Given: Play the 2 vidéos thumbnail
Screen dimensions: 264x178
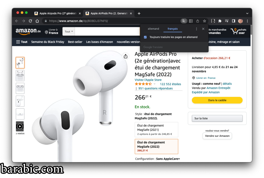Looking at the screenshot, I should click(x=20, y=127).
